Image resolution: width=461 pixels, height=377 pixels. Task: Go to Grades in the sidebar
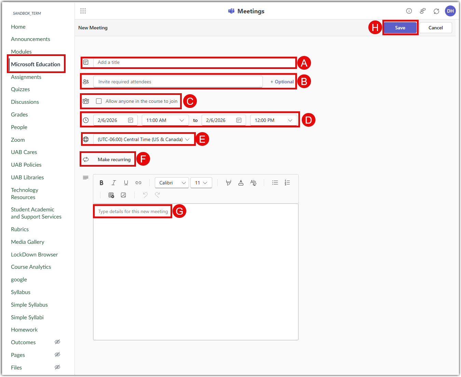click(x=19, y=114)
